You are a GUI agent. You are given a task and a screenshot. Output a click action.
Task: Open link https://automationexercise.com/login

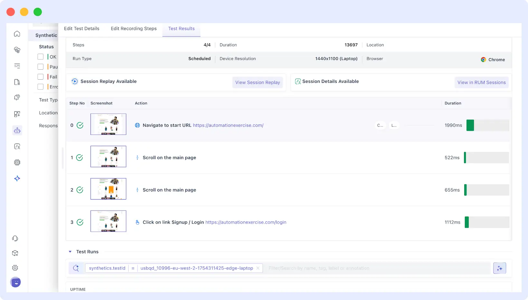246,222
